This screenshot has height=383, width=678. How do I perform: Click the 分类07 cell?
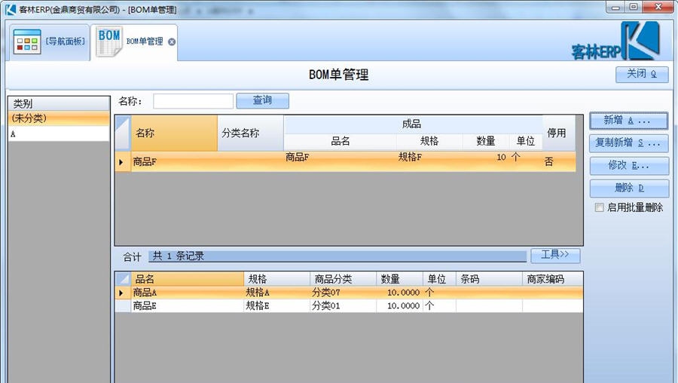coord(343,293)
